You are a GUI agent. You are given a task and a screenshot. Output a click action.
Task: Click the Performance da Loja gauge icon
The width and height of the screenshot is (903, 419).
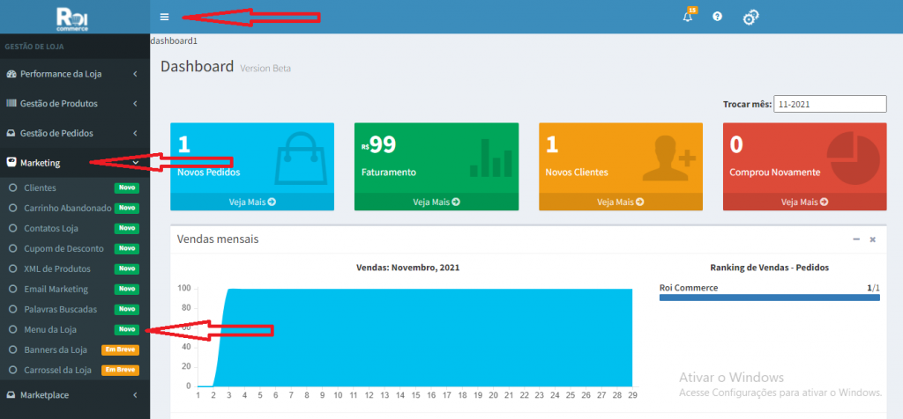(x=11, y=74)
